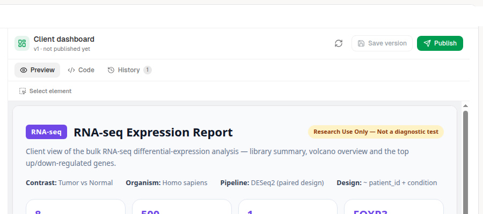This screenshot has width=483, height=214.
Task: Click the 'Pipeline: DESeq2 (paired design)' text
Action: 272,183
